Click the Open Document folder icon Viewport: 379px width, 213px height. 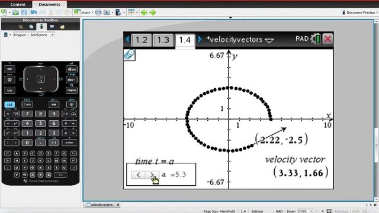pyautogui.click(x=16, y=12)
